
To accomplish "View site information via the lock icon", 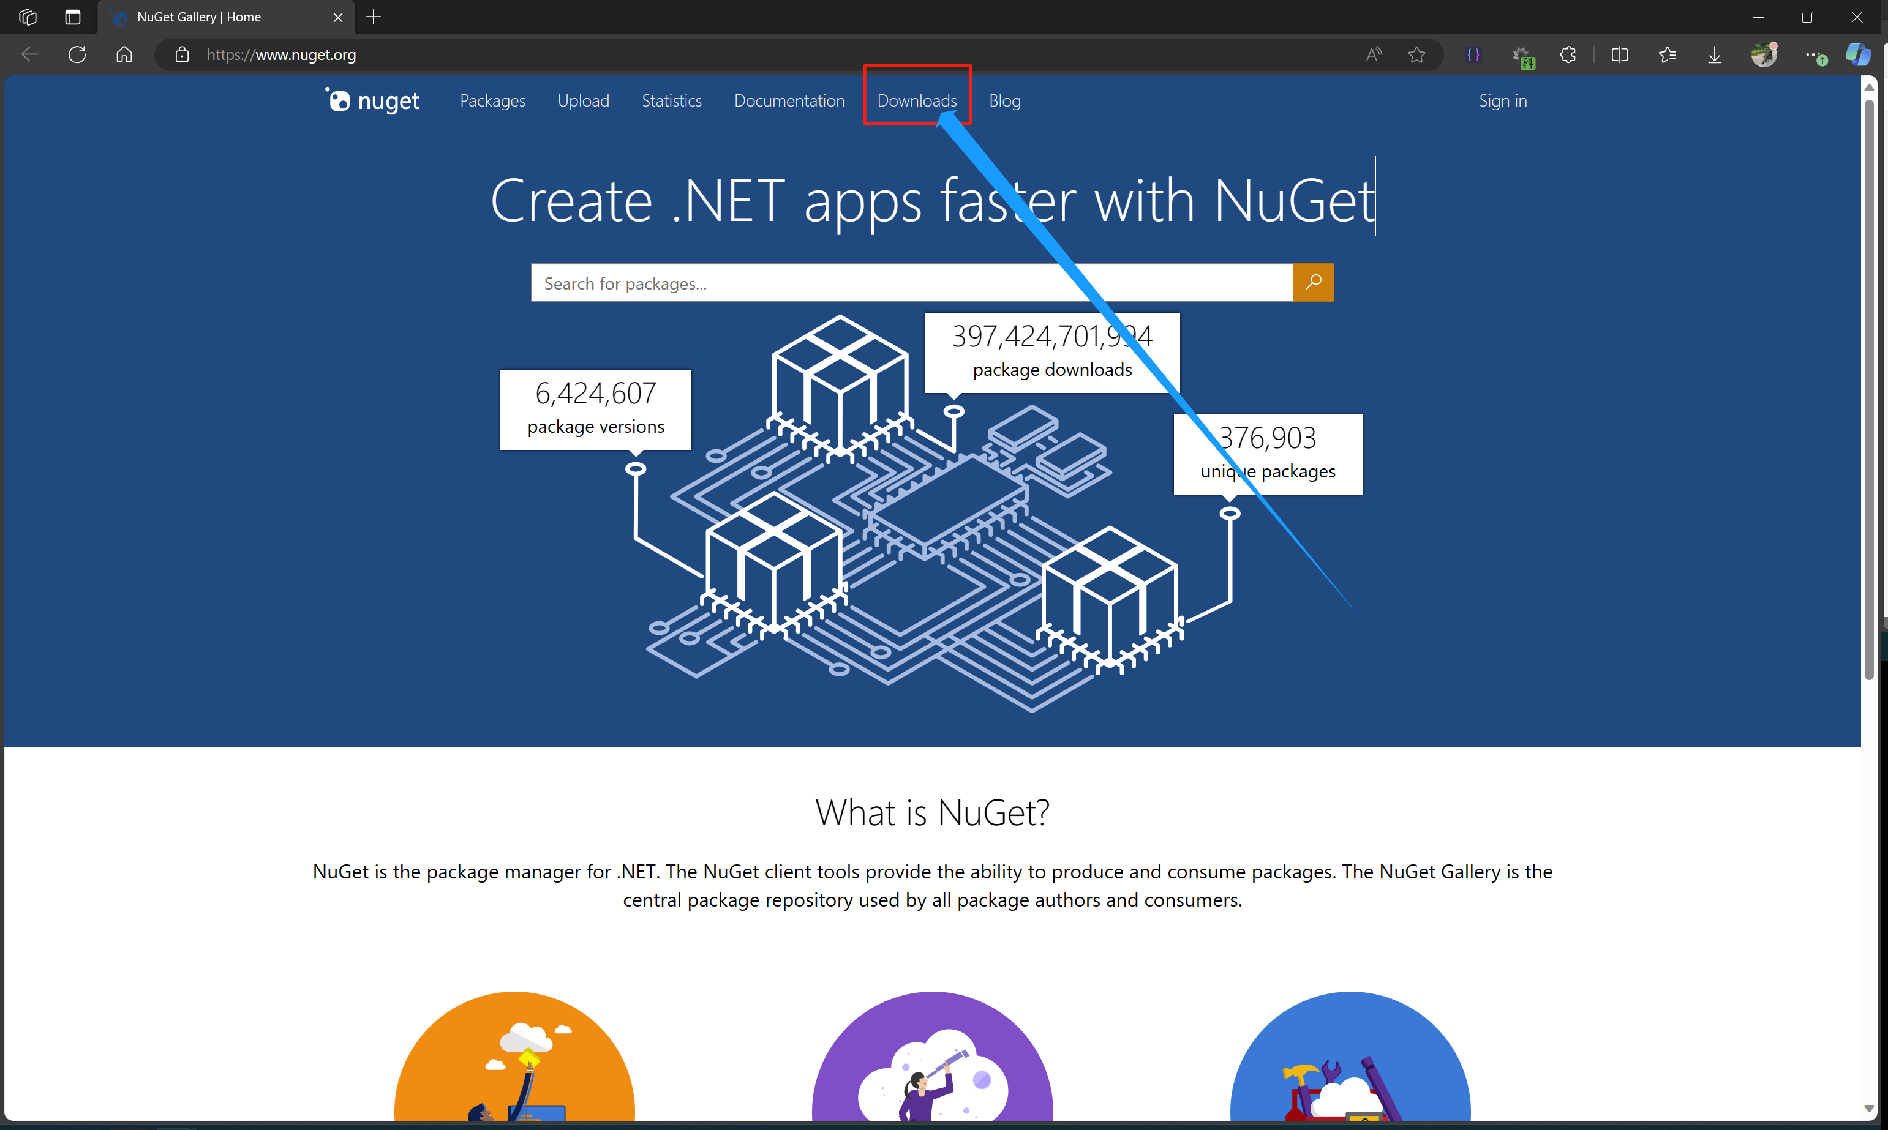I will click(x=182, y=55).
